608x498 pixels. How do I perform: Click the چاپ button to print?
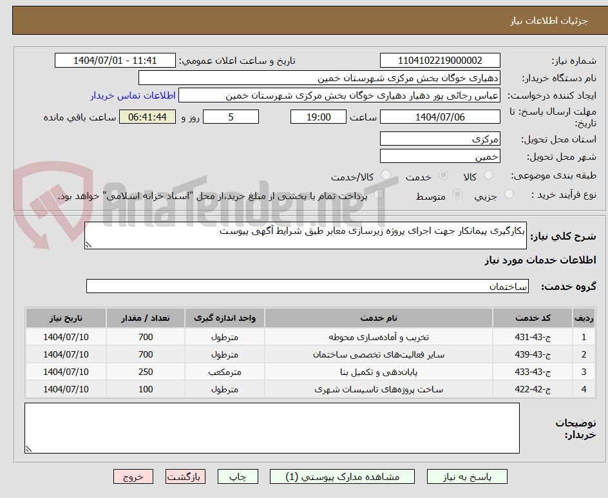click(238, 477)
